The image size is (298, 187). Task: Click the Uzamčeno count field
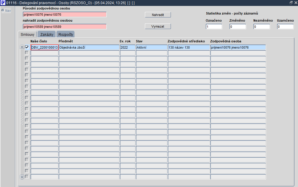(286, 27)
